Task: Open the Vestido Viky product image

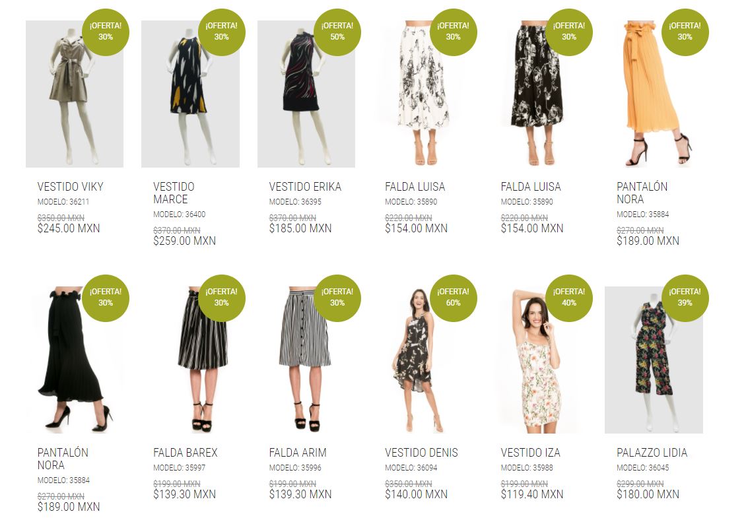Action: (x=75, y=94)
